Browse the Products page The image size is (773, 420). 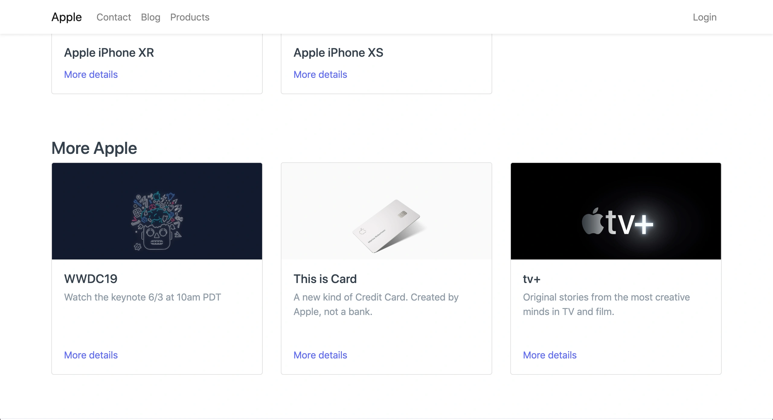(190, 17)
